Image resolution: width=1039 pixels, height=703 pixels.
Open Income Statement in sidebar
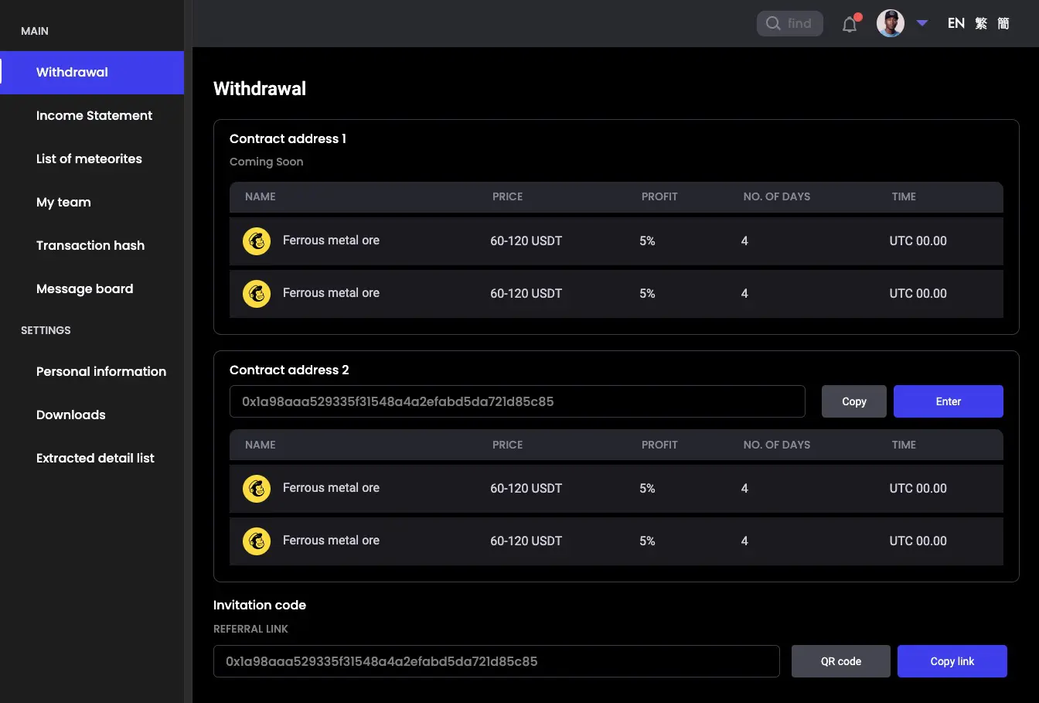coord(94,116)
